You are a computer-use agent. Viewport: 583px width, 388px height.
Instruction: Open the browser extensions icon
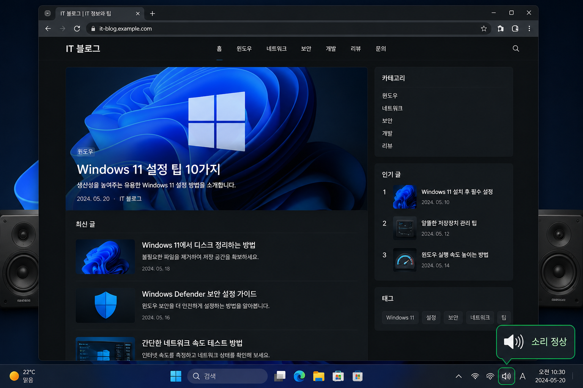point(501,28)
